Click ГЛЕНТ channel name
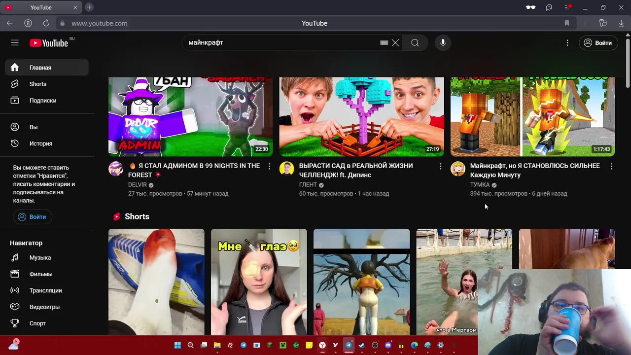The width and height of the screenshot is (631, 355). [308, 185]
